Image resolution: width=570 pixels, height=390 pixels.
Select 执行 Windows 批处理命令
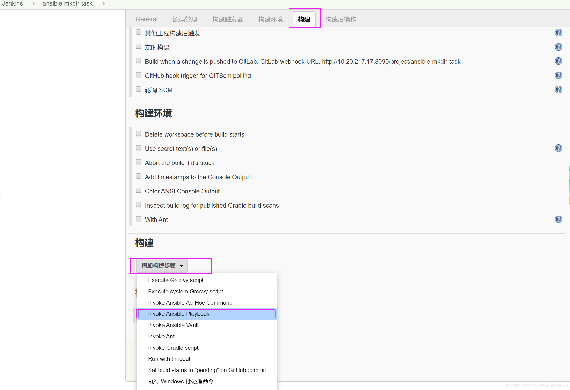[x=207, y=381]
